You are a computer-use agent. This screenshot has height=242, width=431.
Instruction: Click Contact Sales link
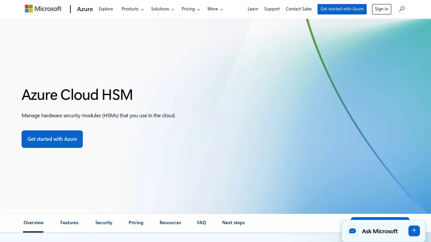pyautogui.click(x=299, y=9)
